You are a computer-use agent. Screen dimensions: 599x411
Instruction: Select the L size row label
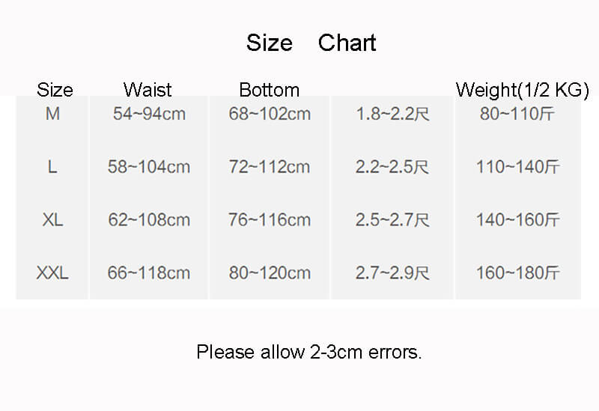pos(52,167)
